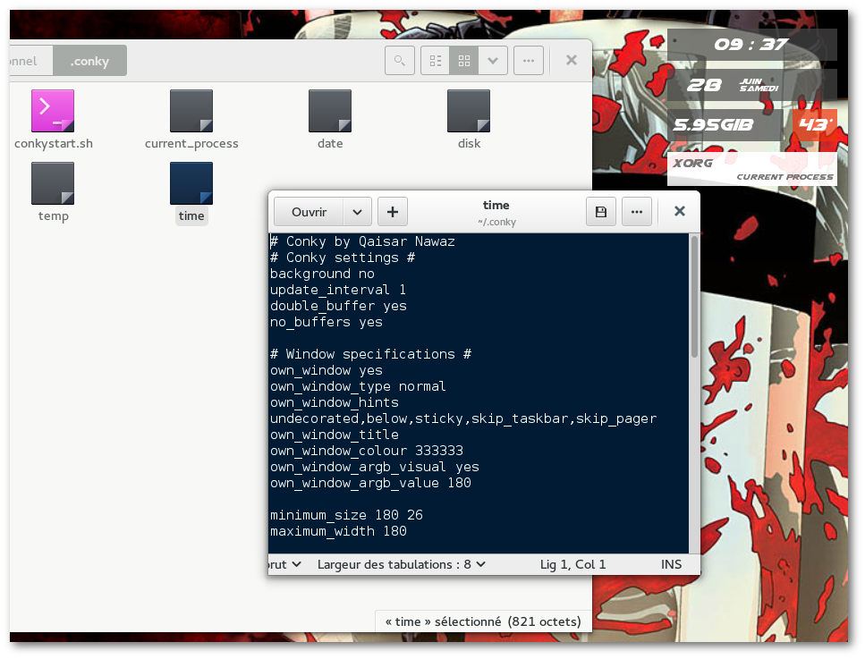Click the line 'background no' in editor
The height and width of the screenshot is (659, 865).
point(322,275)
